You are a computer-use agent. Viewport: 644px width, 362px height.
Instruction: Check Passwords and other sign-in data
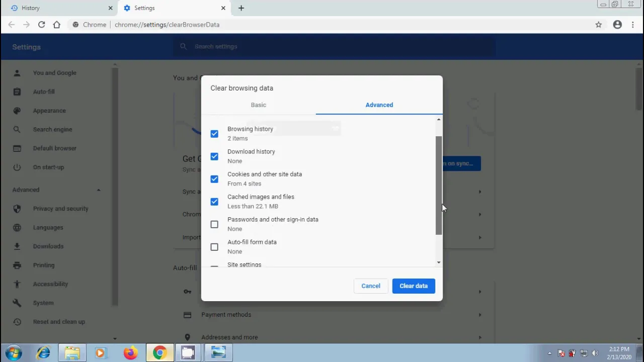pos(214,224)
